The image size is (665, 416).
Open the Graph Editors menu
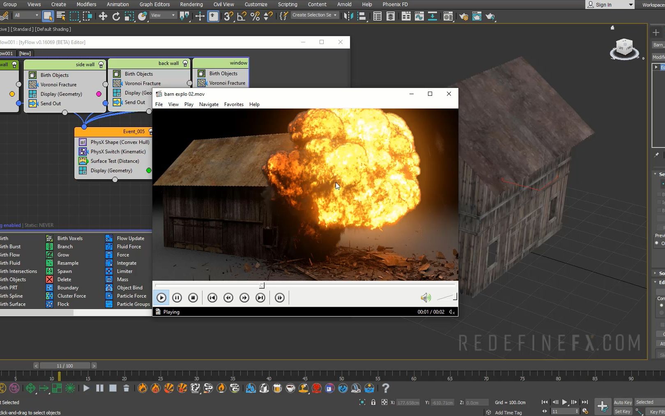click(x=154, y=5)
